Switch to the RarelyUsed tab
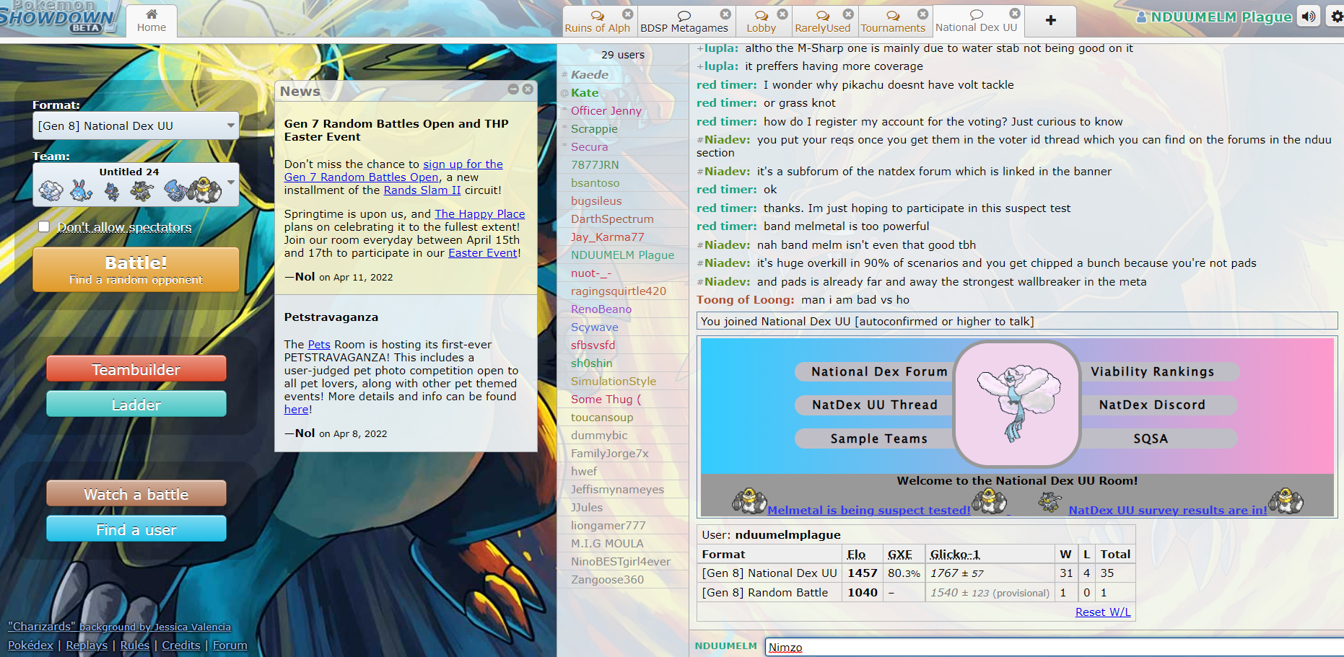 (822, 21)
